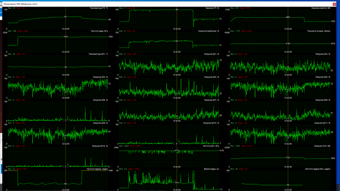Image resolution: width=340 pixels, height=191 pixels.
Task: Select the 'Температура ЦП1, °C' graph label
Action: 98,54
